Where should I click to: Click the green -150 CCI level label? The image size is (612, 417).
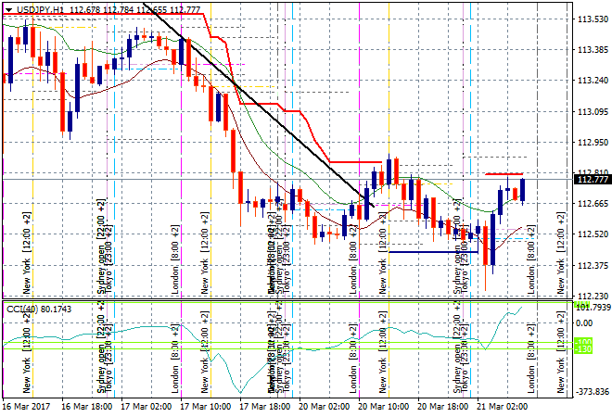583,348
